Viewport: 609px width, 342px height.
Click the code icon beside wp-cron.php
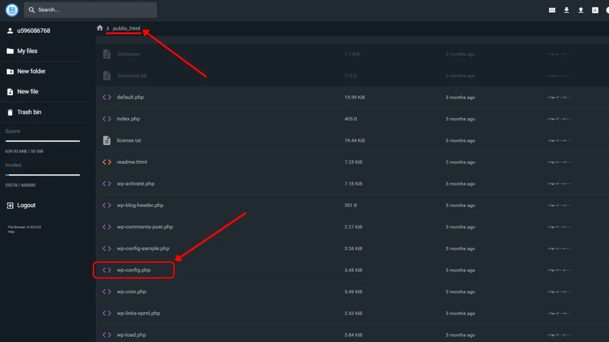[107, 292]
